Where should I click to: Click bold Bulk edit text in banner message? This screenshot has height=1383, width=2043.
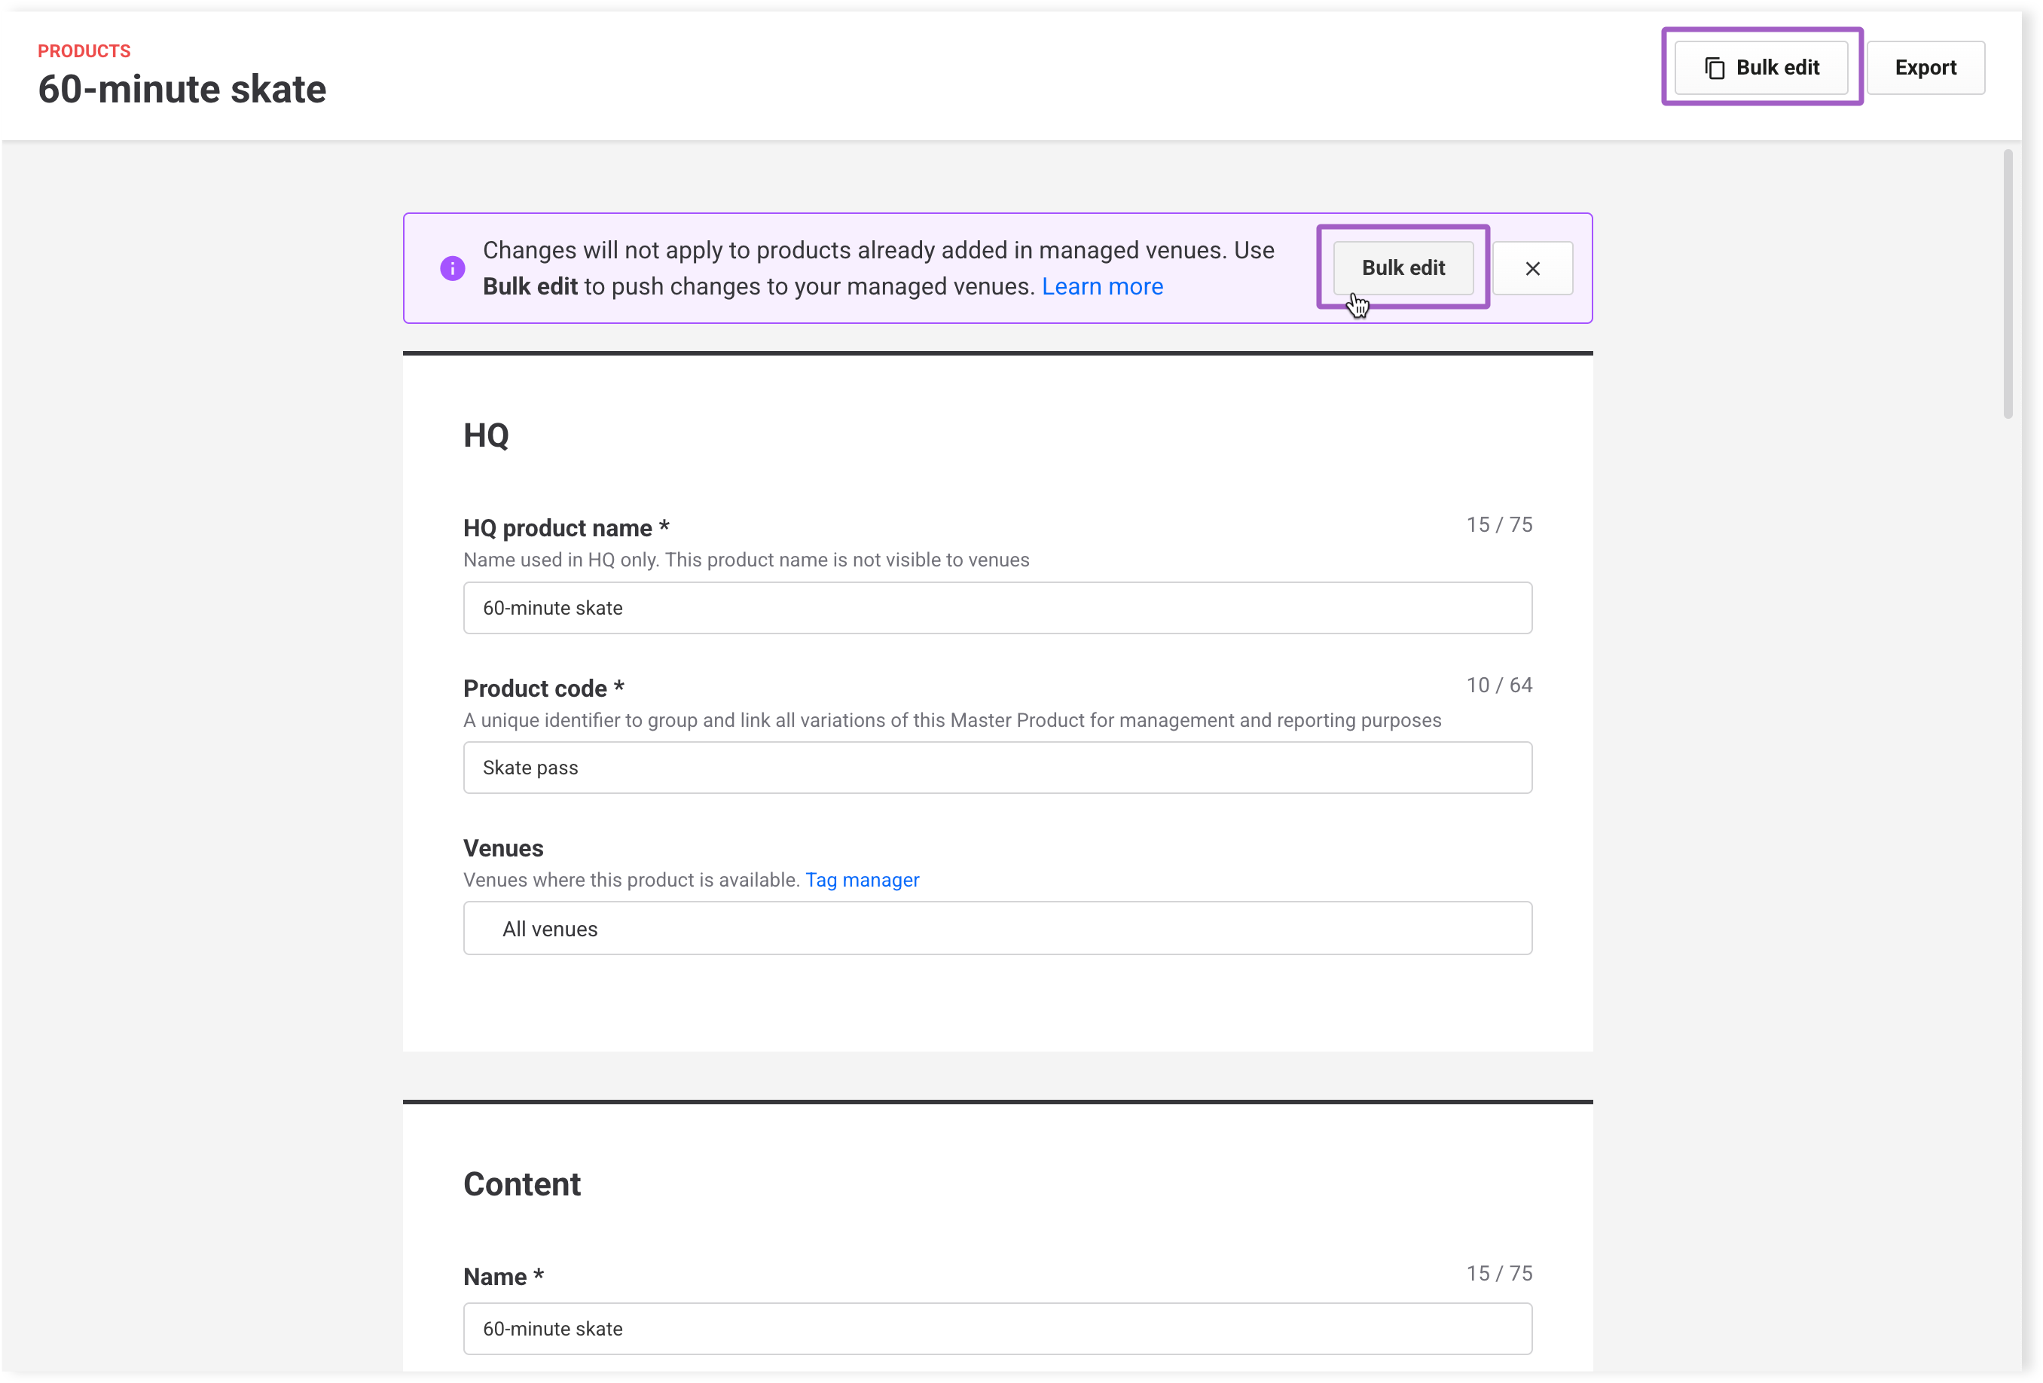click(x=530, y=287)
